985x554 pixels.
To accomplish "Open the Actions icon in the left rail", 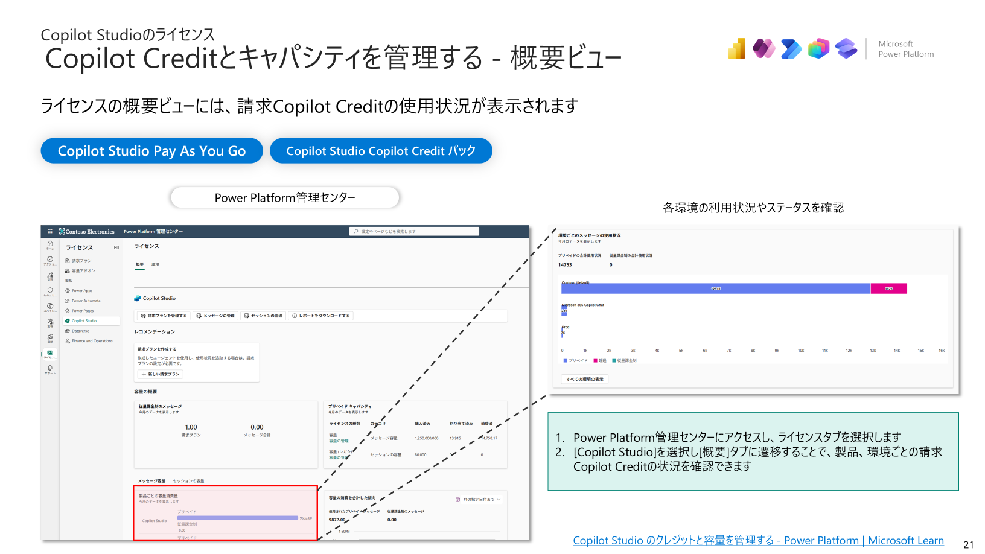I will 50,260.
